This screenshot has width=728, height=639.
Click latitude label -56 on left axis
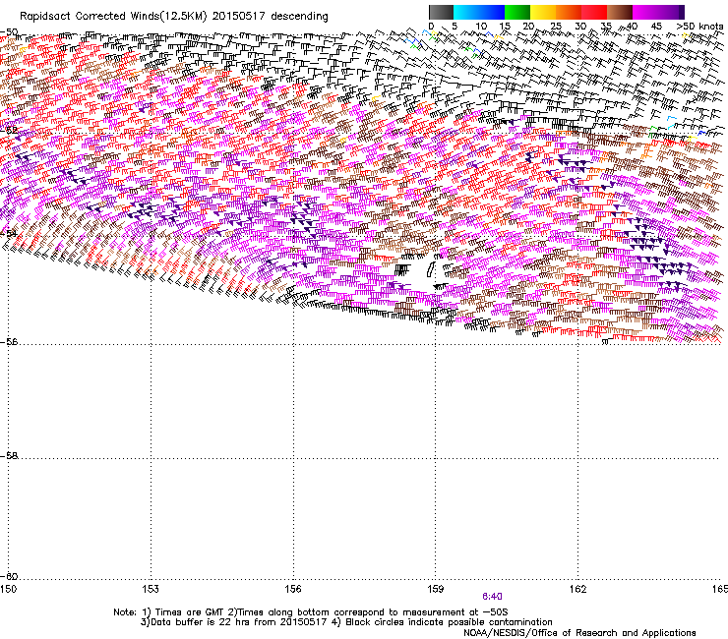[x=9, y=341]
